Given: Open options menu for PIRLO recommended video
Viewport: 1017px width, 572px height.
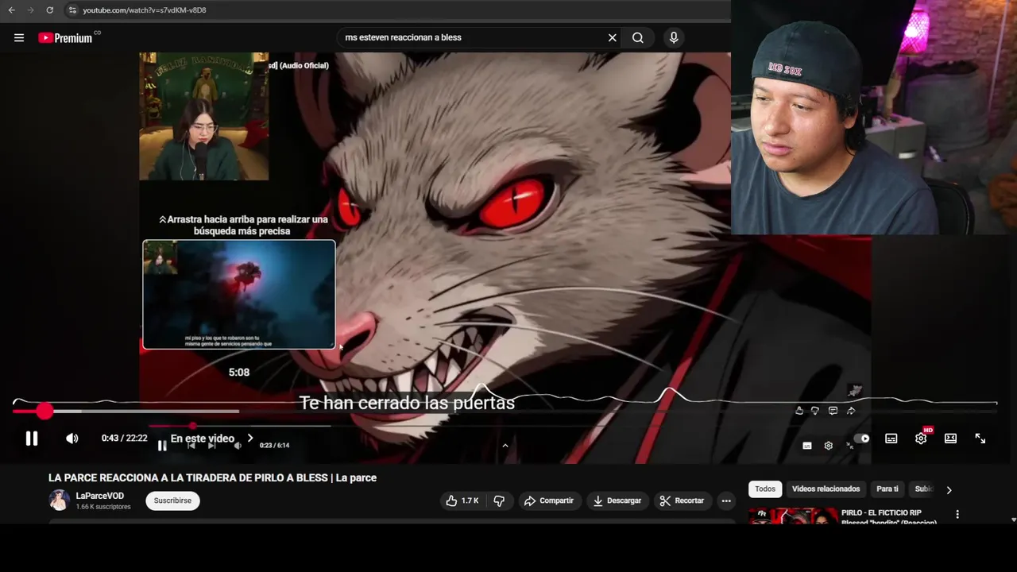Looking at the screenshot, I should pos(957,515).
